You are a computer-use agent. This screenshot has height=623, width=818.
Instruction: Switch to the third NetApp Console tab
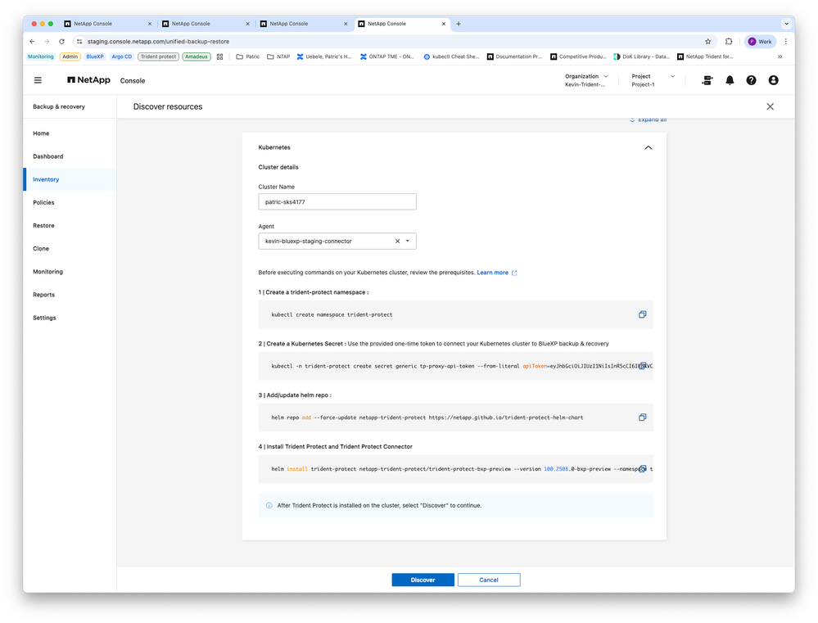(303, 24)
